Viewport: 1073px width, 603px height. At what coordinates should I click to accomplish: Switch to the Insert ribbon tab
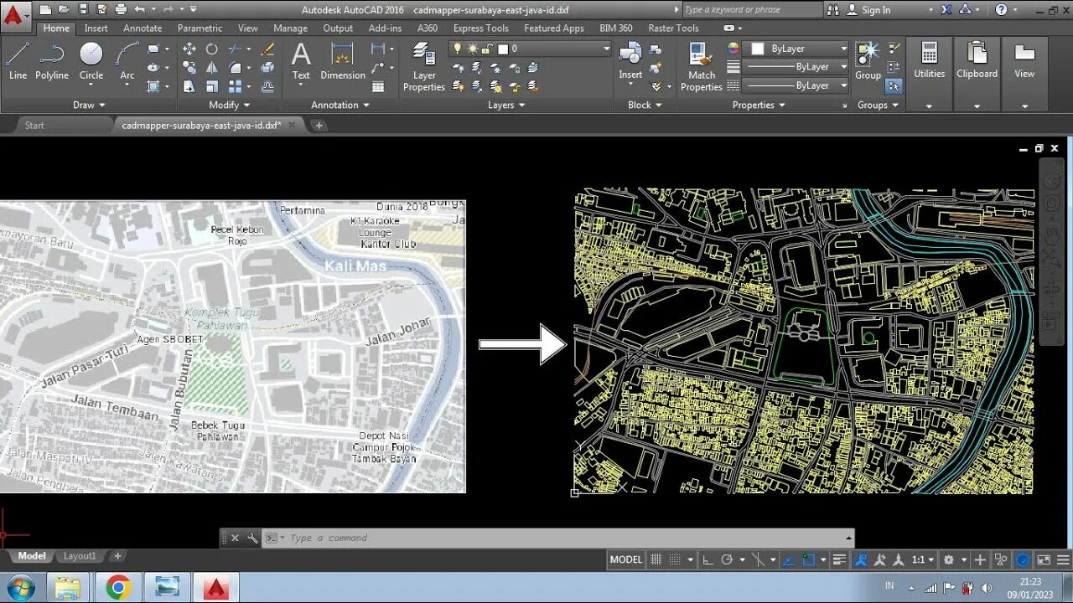click(96, 28)
